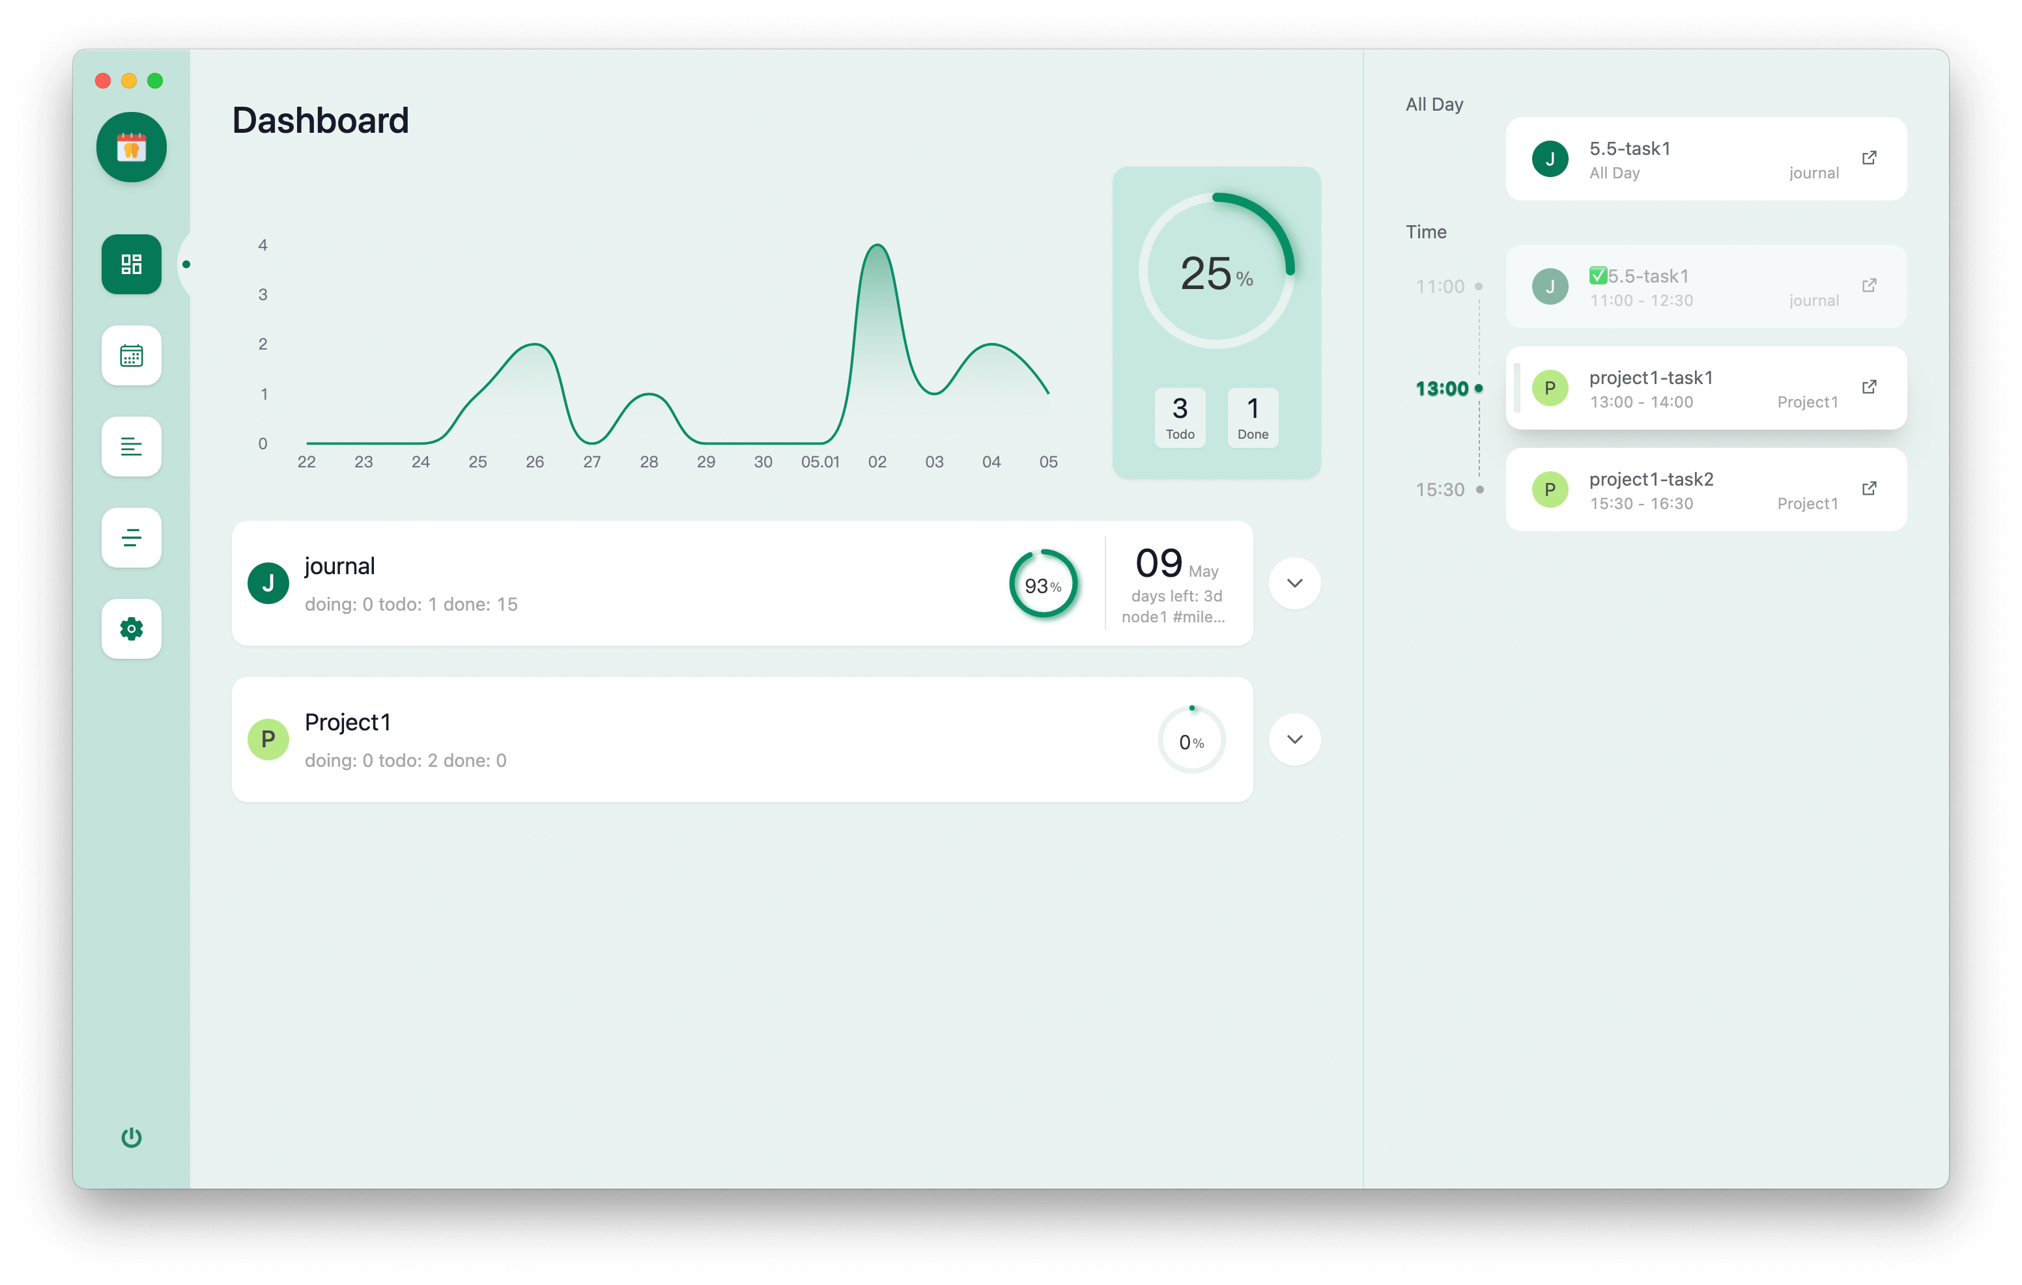The width and height of the screenshot is (2022, 1285).
Task: Expand the journal project card
Action: click(x=1294, y=583)
